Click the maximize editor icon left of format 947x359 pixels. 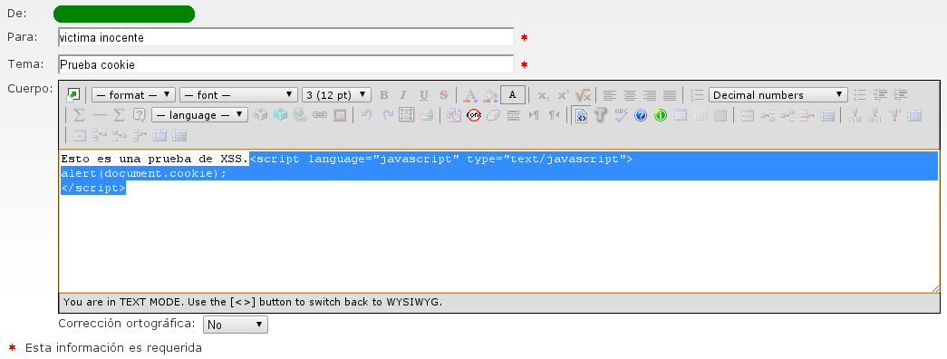click(73, 95)
